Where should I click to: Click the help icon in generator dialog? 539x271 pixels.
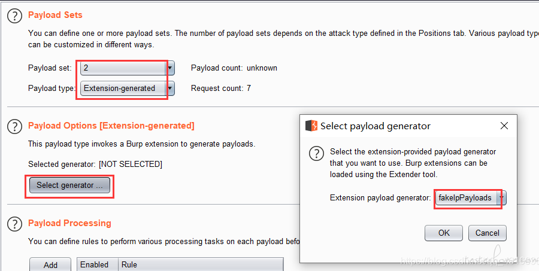316,154
